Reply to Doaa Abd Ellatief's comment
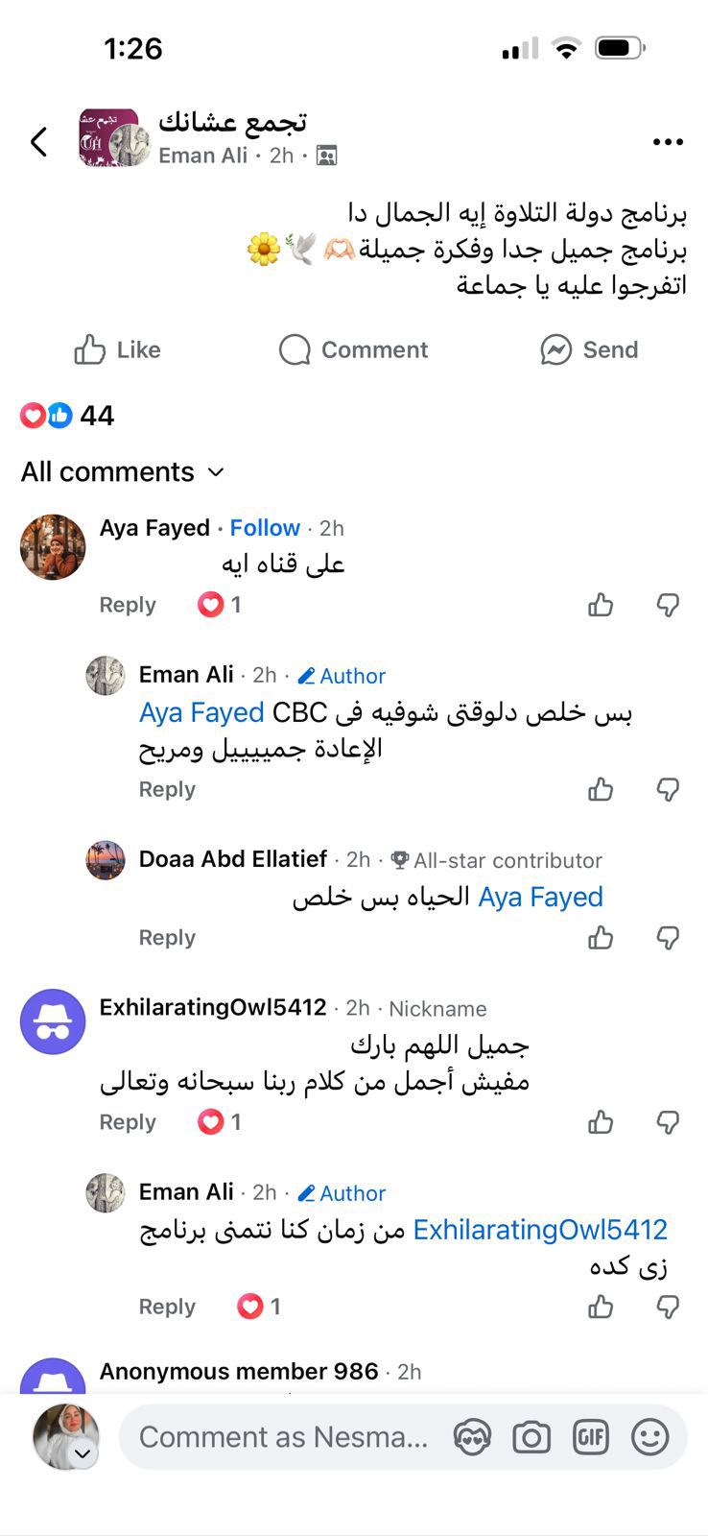Screen dimensions: 708x1536 coord(167,938)
